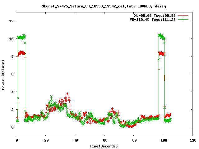Click the x-axis tick label 60
199x149 pixels.
click(105, 140)
